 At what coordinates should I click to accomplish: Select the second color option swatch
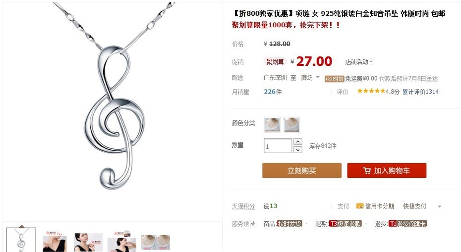pos(291,125)
